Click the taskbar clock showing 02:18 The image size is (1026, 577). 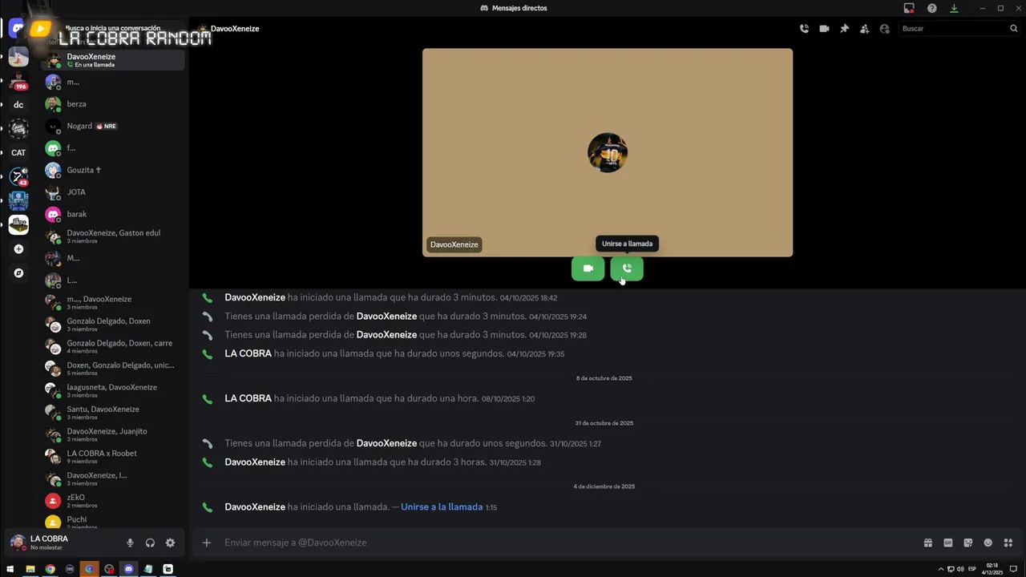coord(992,569)
